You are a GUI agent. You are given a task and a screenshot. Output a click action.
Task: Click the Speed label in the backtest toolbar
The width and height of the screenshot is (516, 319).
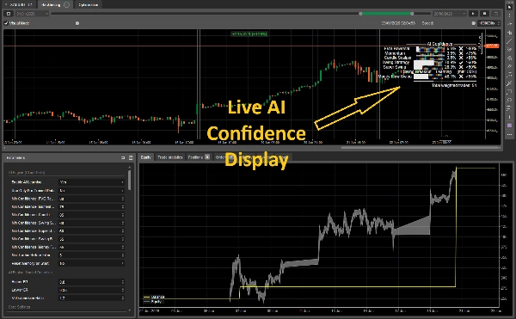427,23
